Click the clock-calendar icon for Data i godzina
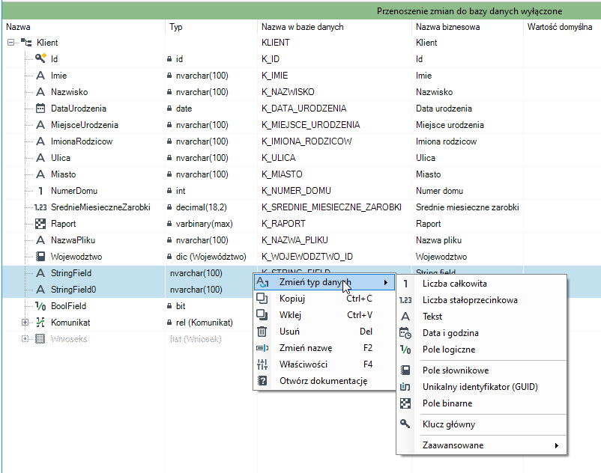Screen dimensions: 601x473 pyautogui.click(x=405, y=333)
